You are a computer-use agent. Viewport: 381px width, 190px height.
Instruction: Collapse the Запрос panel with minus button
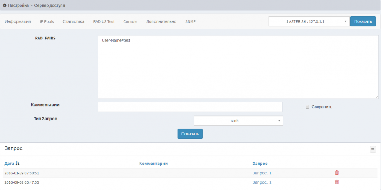[373, 149]
